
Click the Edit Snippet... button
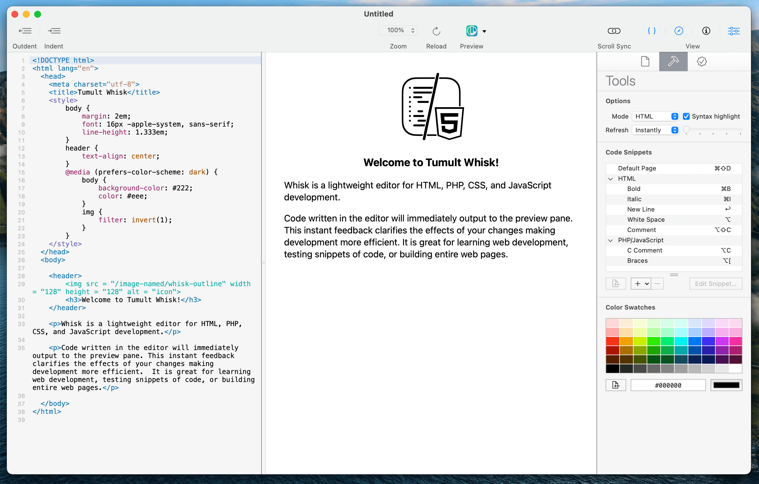pyautogui.click(x=715, y=284)
